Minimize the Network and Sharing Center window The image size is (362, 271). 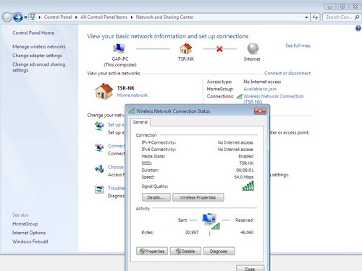click(x=330, y=7)
